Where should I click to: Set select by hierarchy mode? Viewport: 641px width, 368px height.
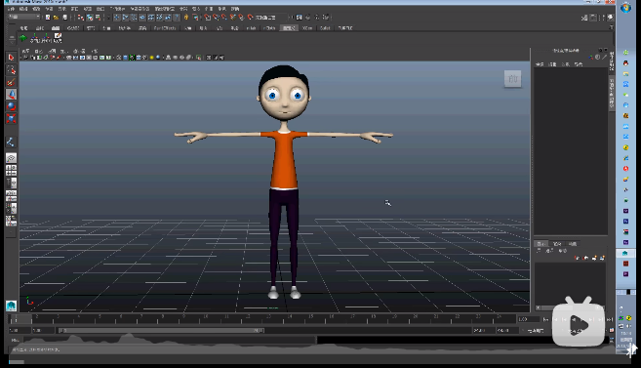[81, 18]
